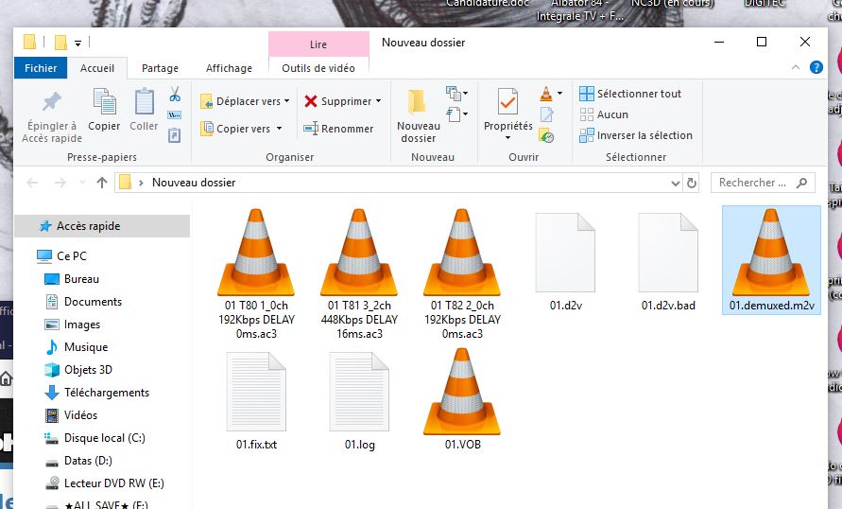Open Images in the sidebar

73,325
